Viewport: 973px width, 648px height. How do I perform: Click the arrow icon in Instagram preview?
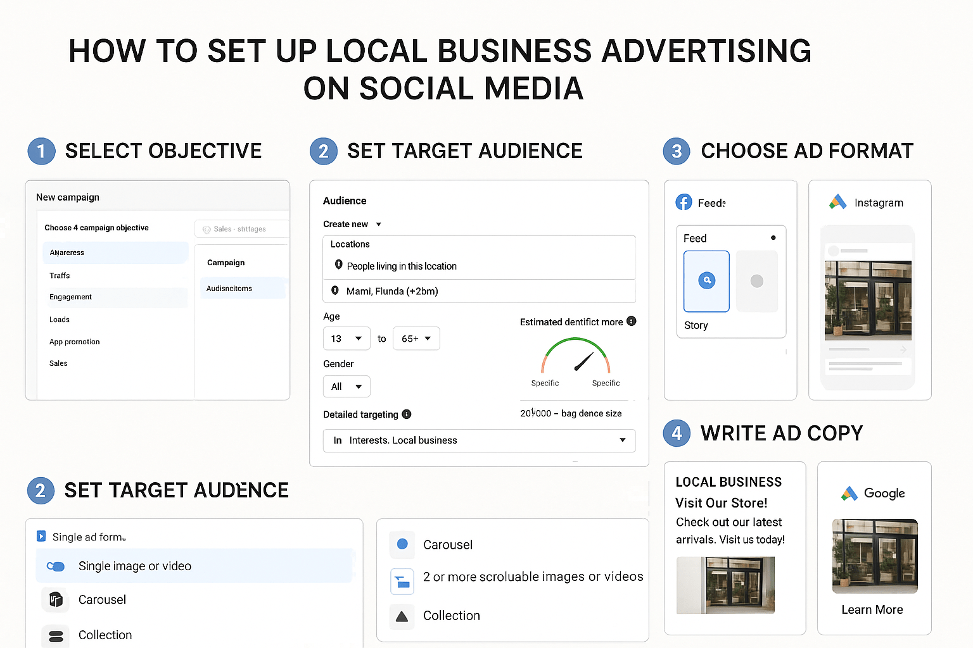point(903,349)
